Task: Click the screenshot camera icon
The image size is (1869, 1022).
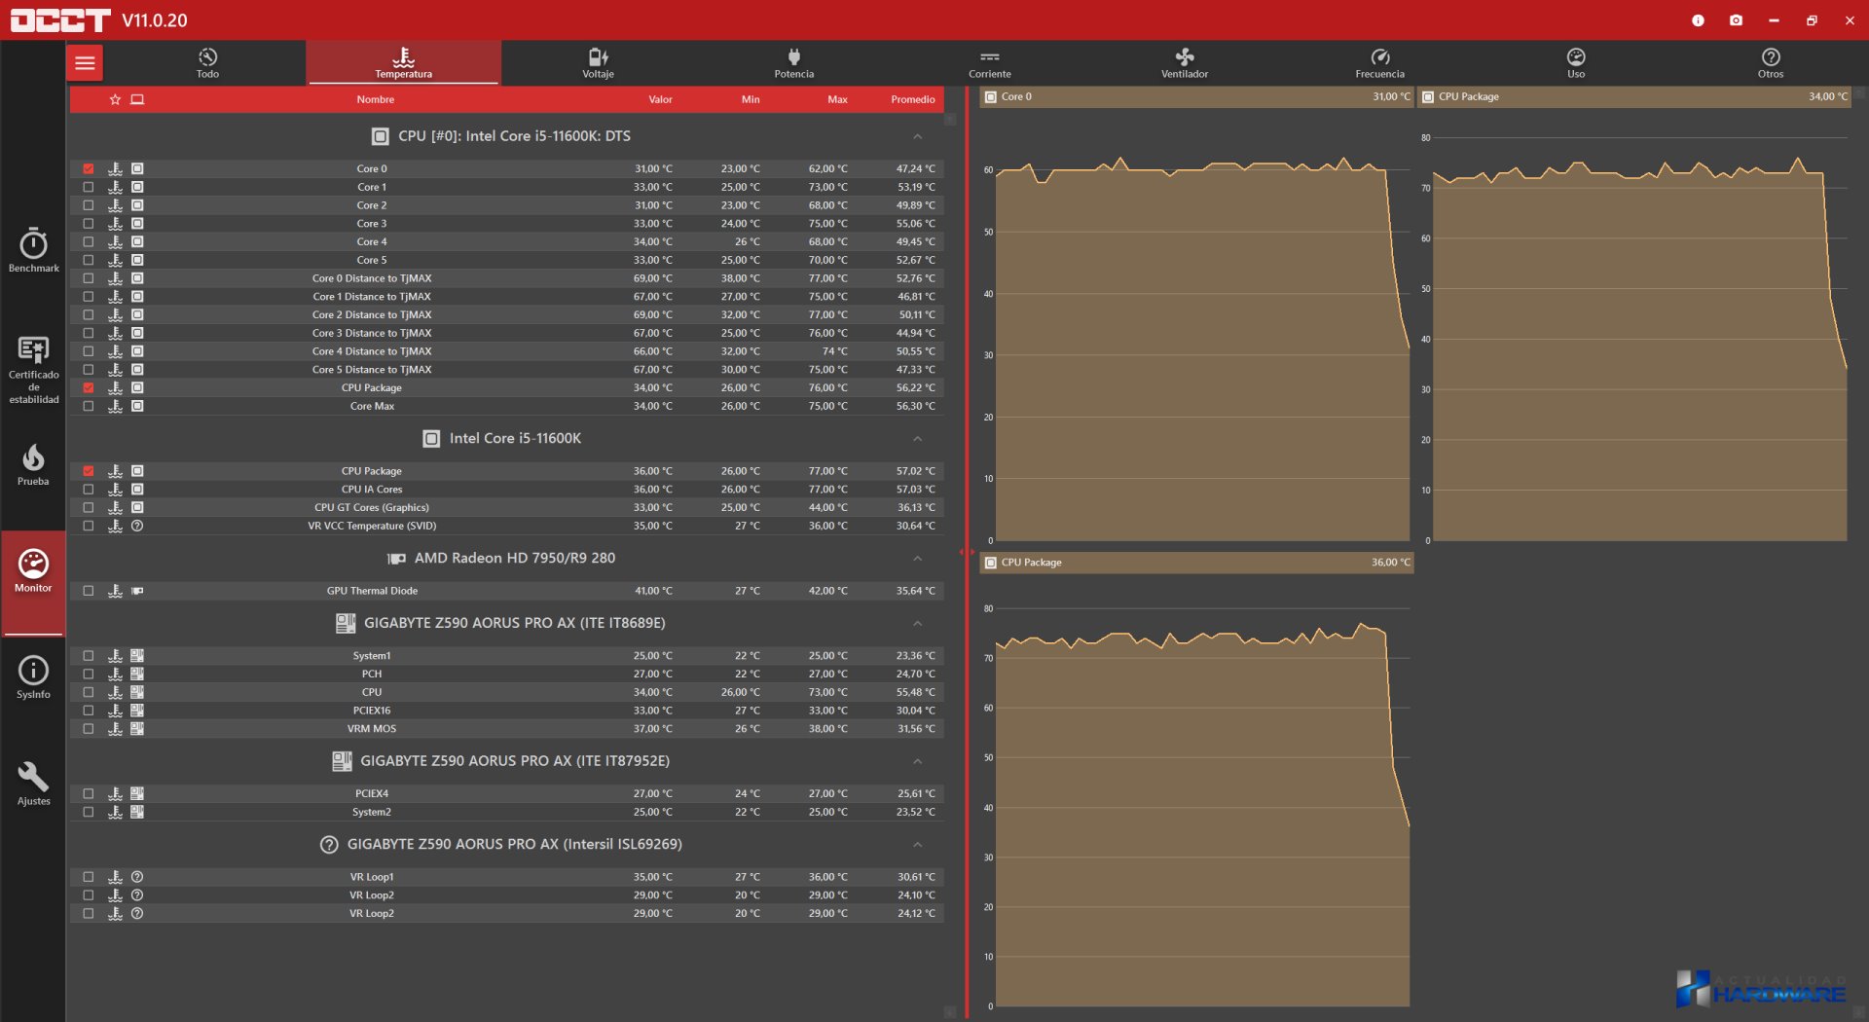Action: coord(1736,20)
